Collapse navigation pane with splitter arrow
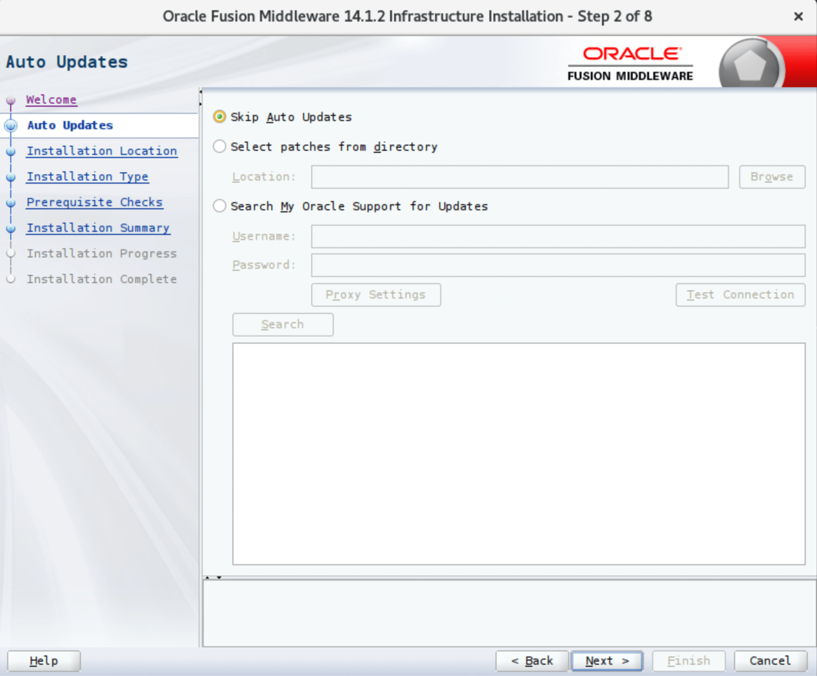 click(200, 92)
